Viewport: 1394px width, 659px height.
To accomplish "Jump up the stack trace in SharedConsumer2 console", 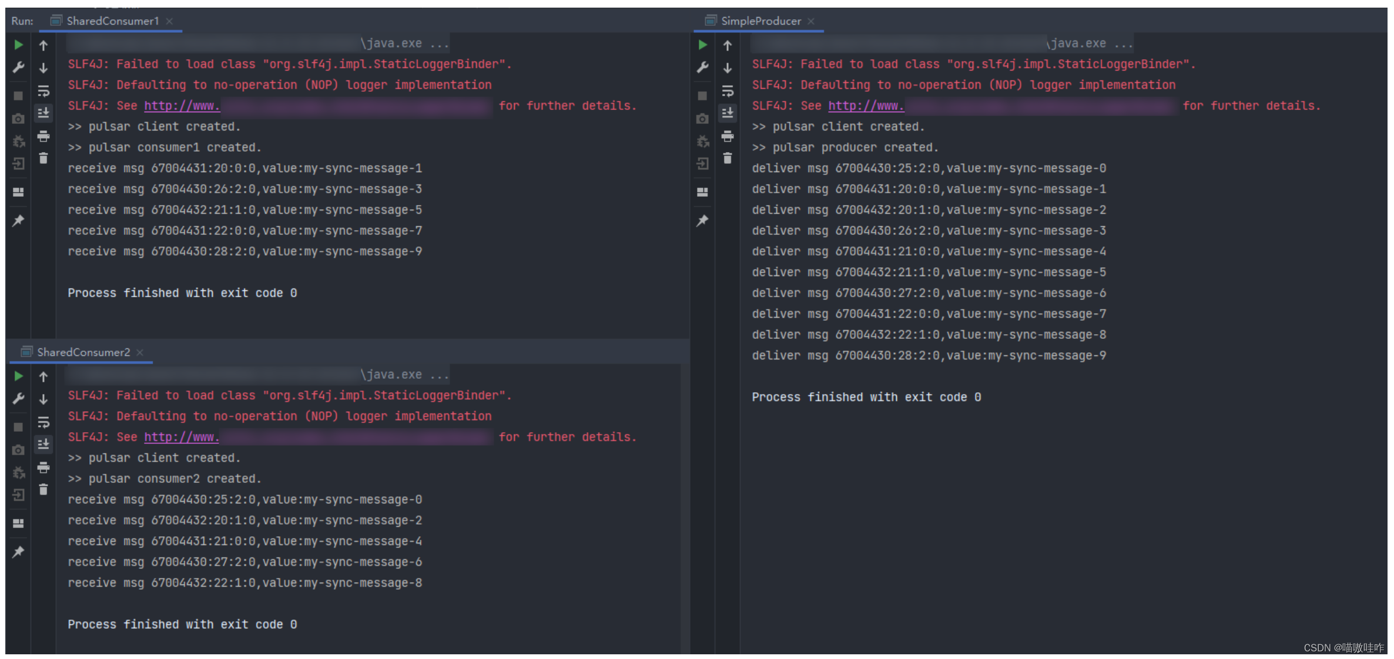I will (x=43, y=376).
